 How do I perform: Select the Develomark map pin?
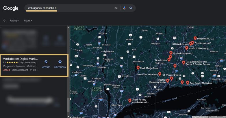169,60
